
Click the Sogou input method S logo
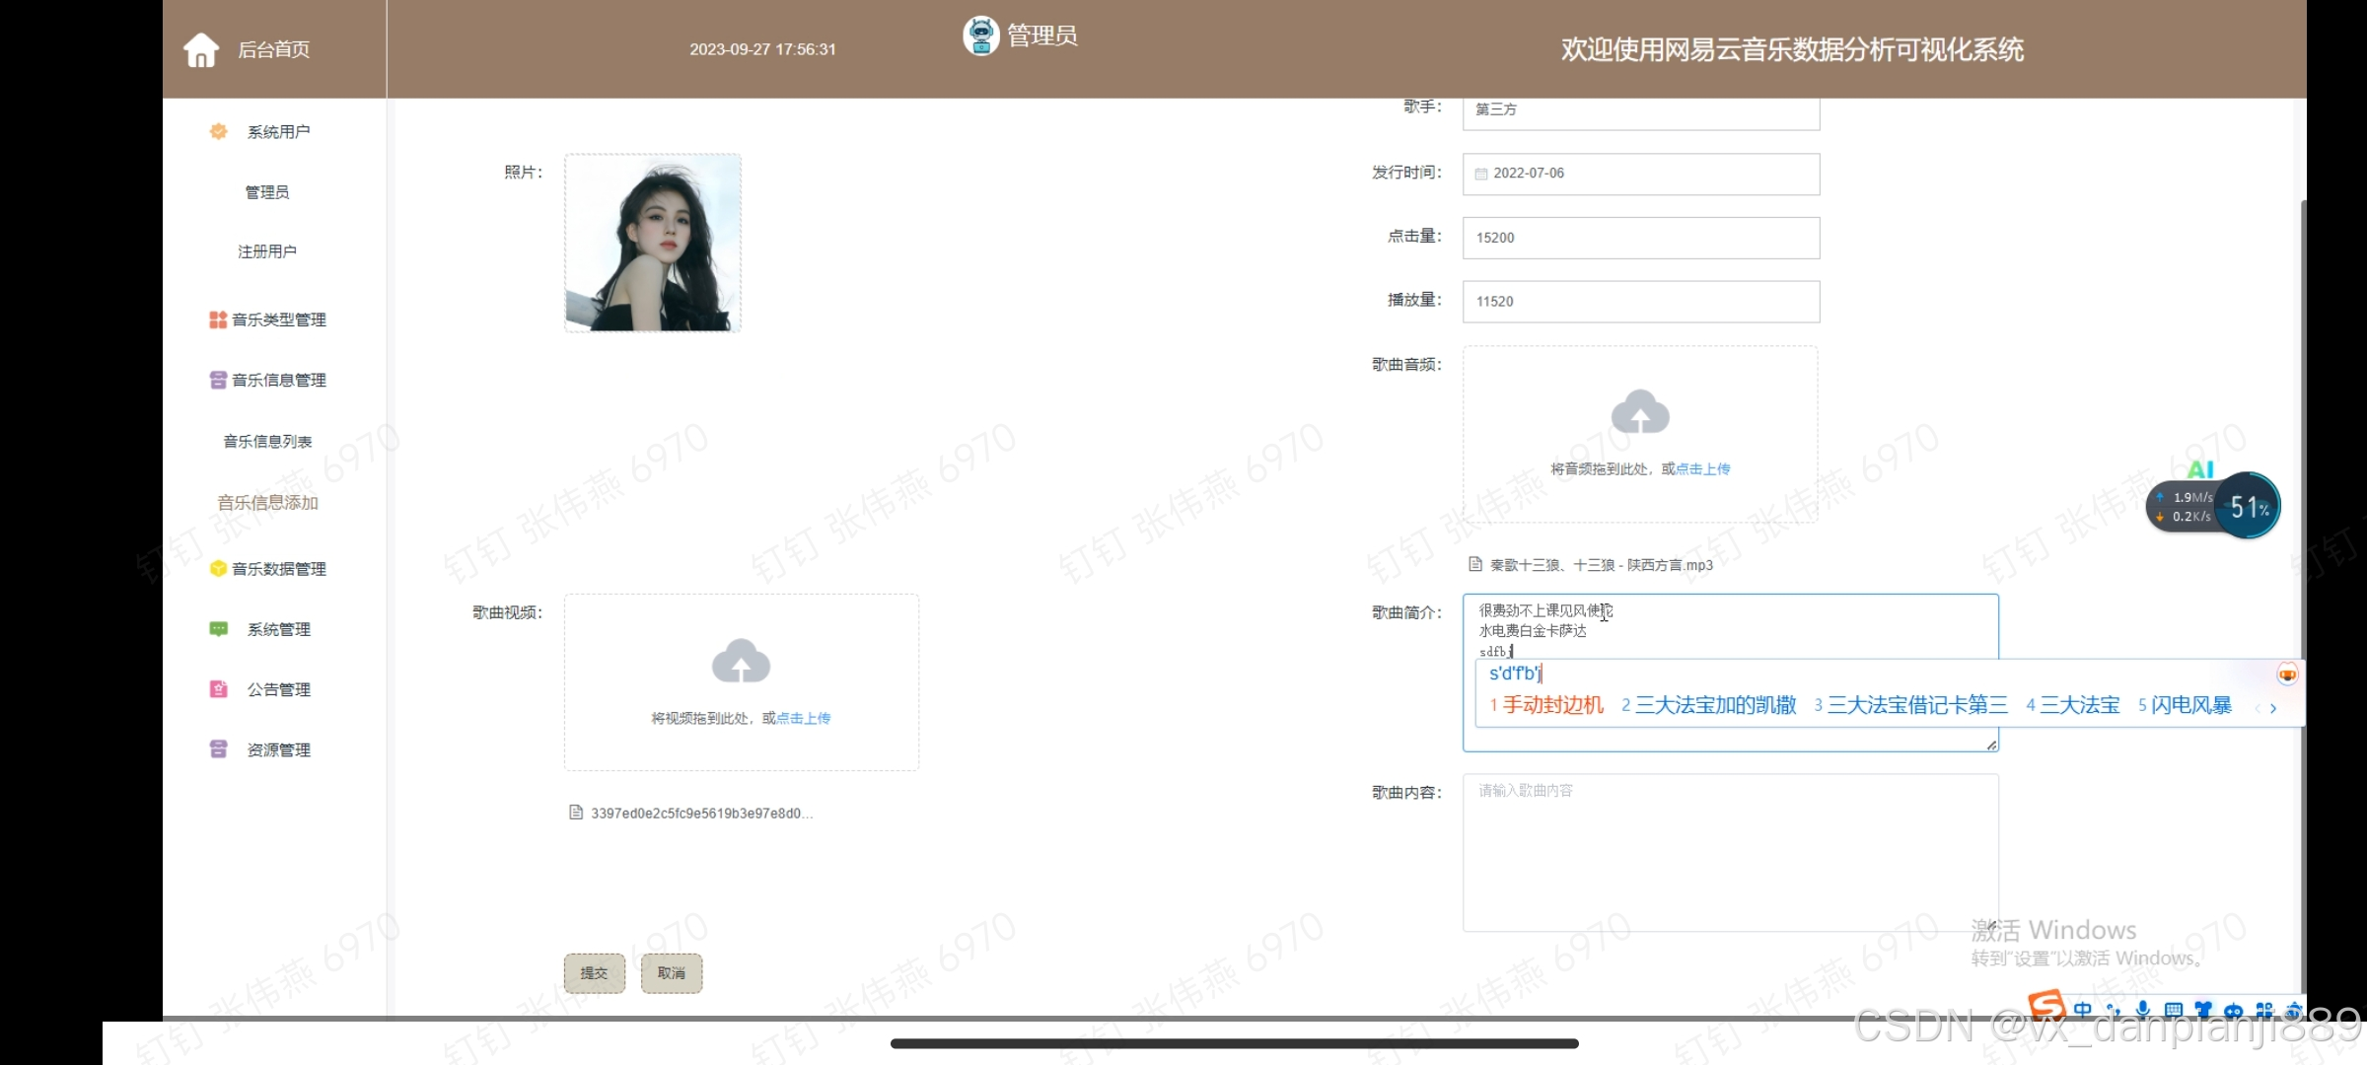click(2046, 1006)
